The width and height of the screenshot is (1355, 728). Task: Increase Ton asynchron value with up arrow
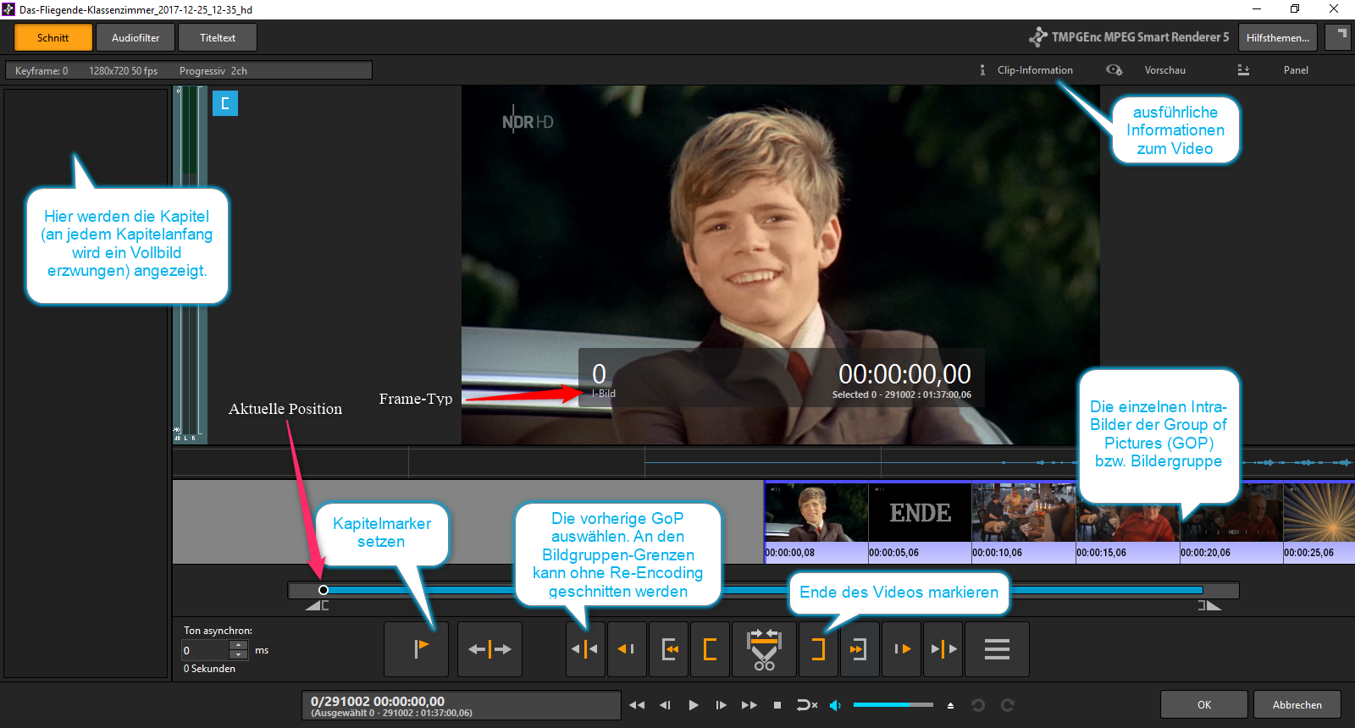coord(239,645)
